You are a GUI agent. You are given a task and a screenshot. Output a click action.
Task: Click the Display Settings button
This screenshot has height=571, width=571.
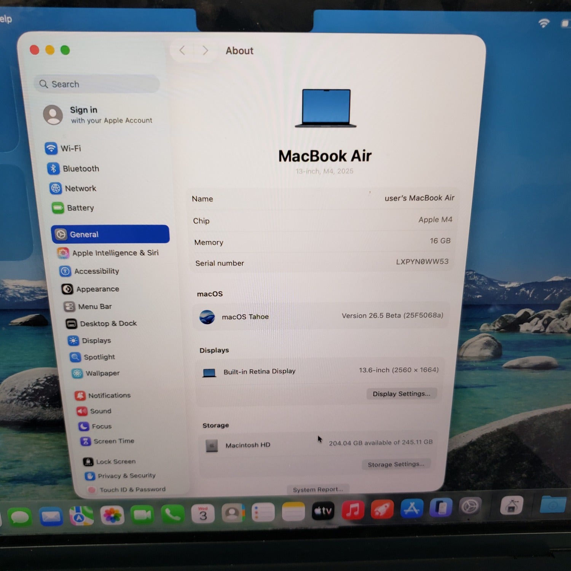(x=401, y=394)
